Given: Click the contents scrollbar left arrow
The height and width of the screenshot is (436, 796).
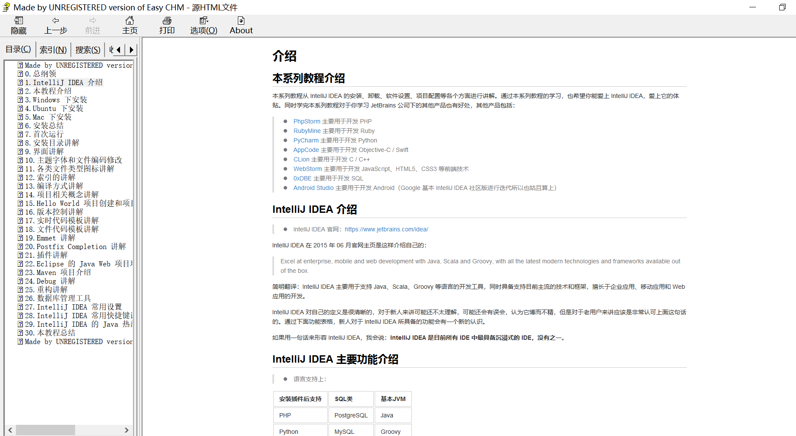Looking at the screenshot, I should 10,430.
